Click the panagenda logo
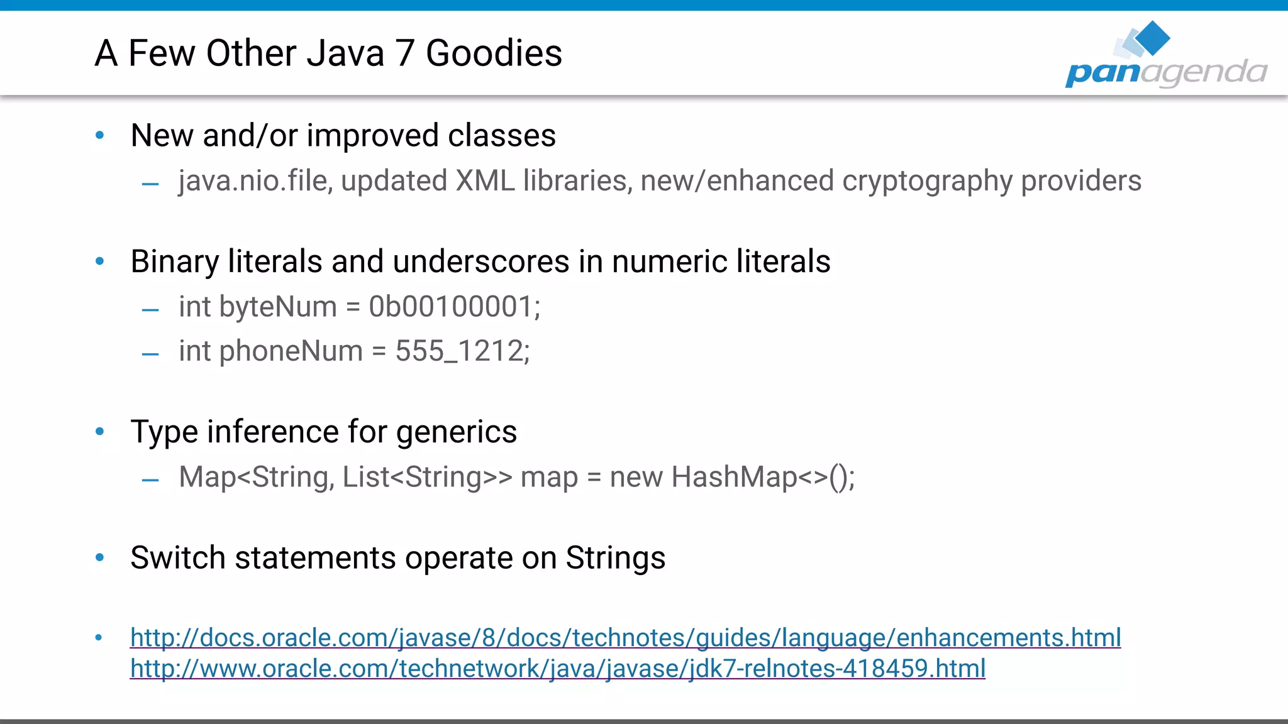1288x724 pixels. pos(1166,72)
